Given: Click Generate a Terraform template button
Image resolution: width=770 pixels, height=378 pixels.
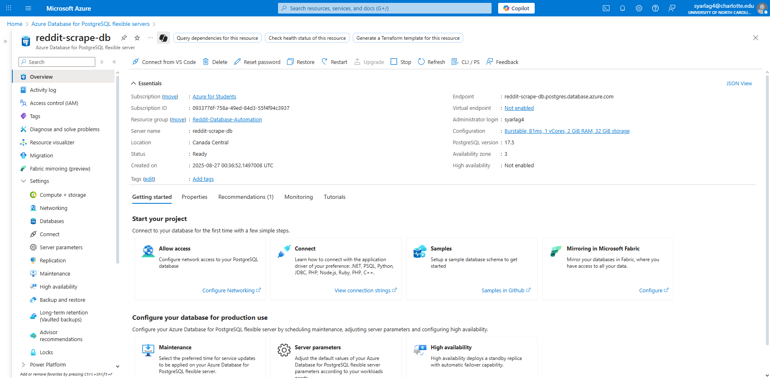Looking at the screenshot, I should 408,38.
